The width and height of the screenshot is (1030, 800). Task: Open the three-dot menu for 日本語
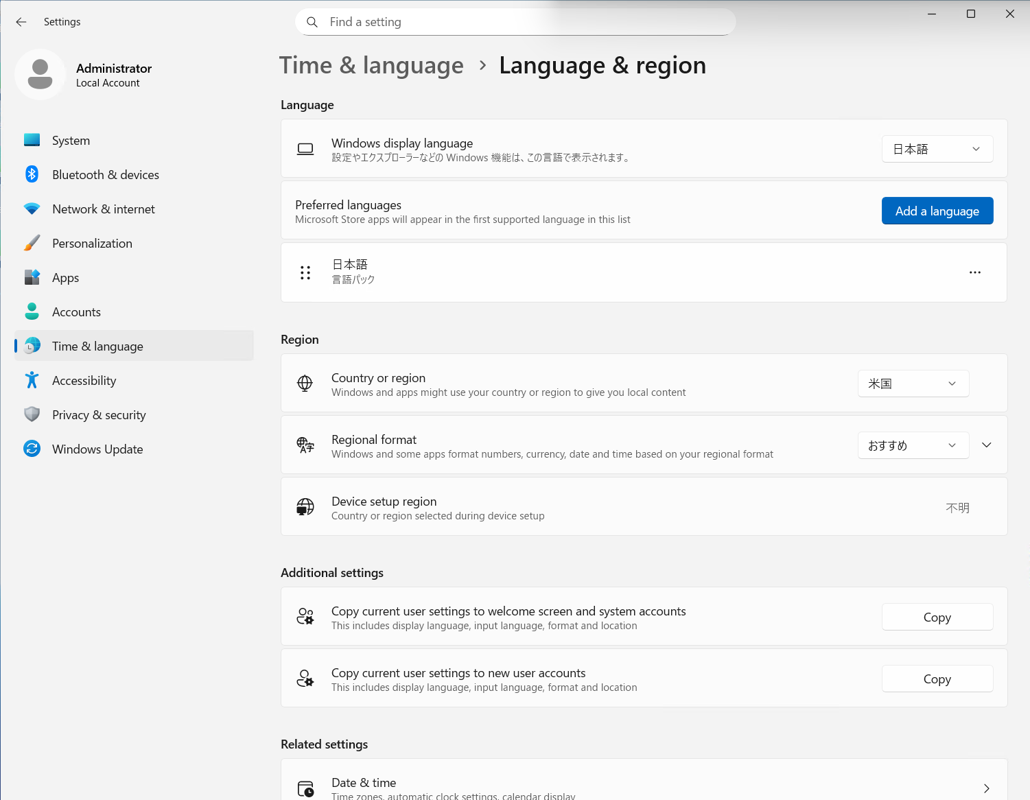click(x=975, y=272)
